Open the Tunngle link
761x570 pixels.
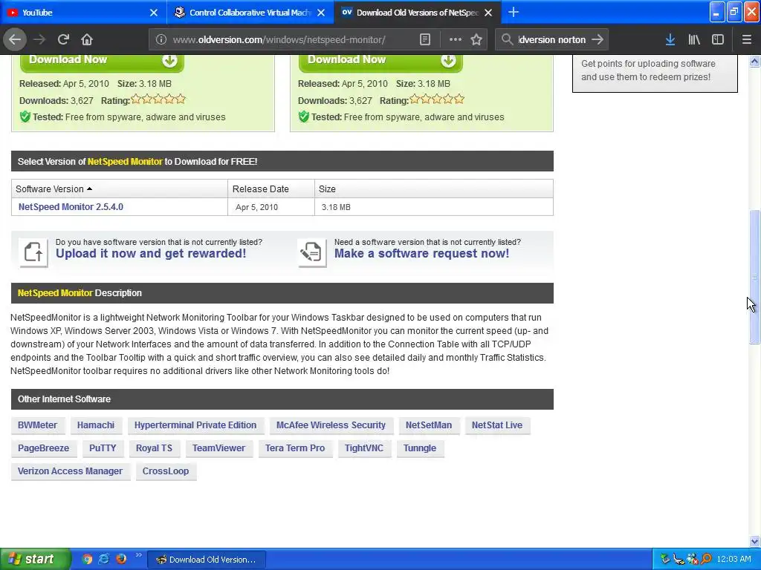[x=420, y=448]
